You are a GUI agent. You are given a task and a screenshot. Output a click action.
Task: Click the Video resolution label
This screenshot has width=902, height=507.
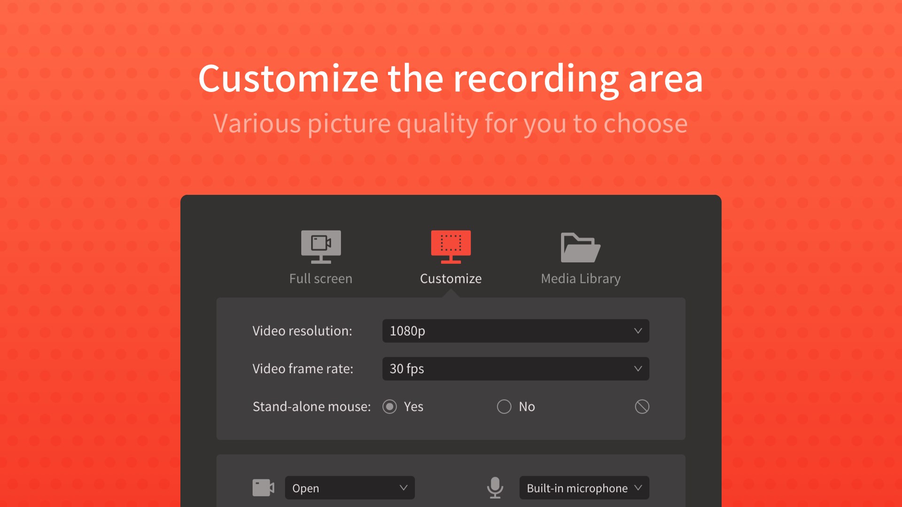click(302, 331)
